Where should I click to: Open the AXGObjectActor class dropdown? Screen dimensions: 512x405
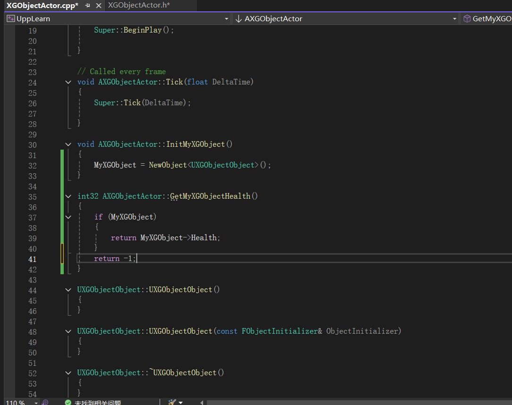pyautogui.click(x=454, y=19)
